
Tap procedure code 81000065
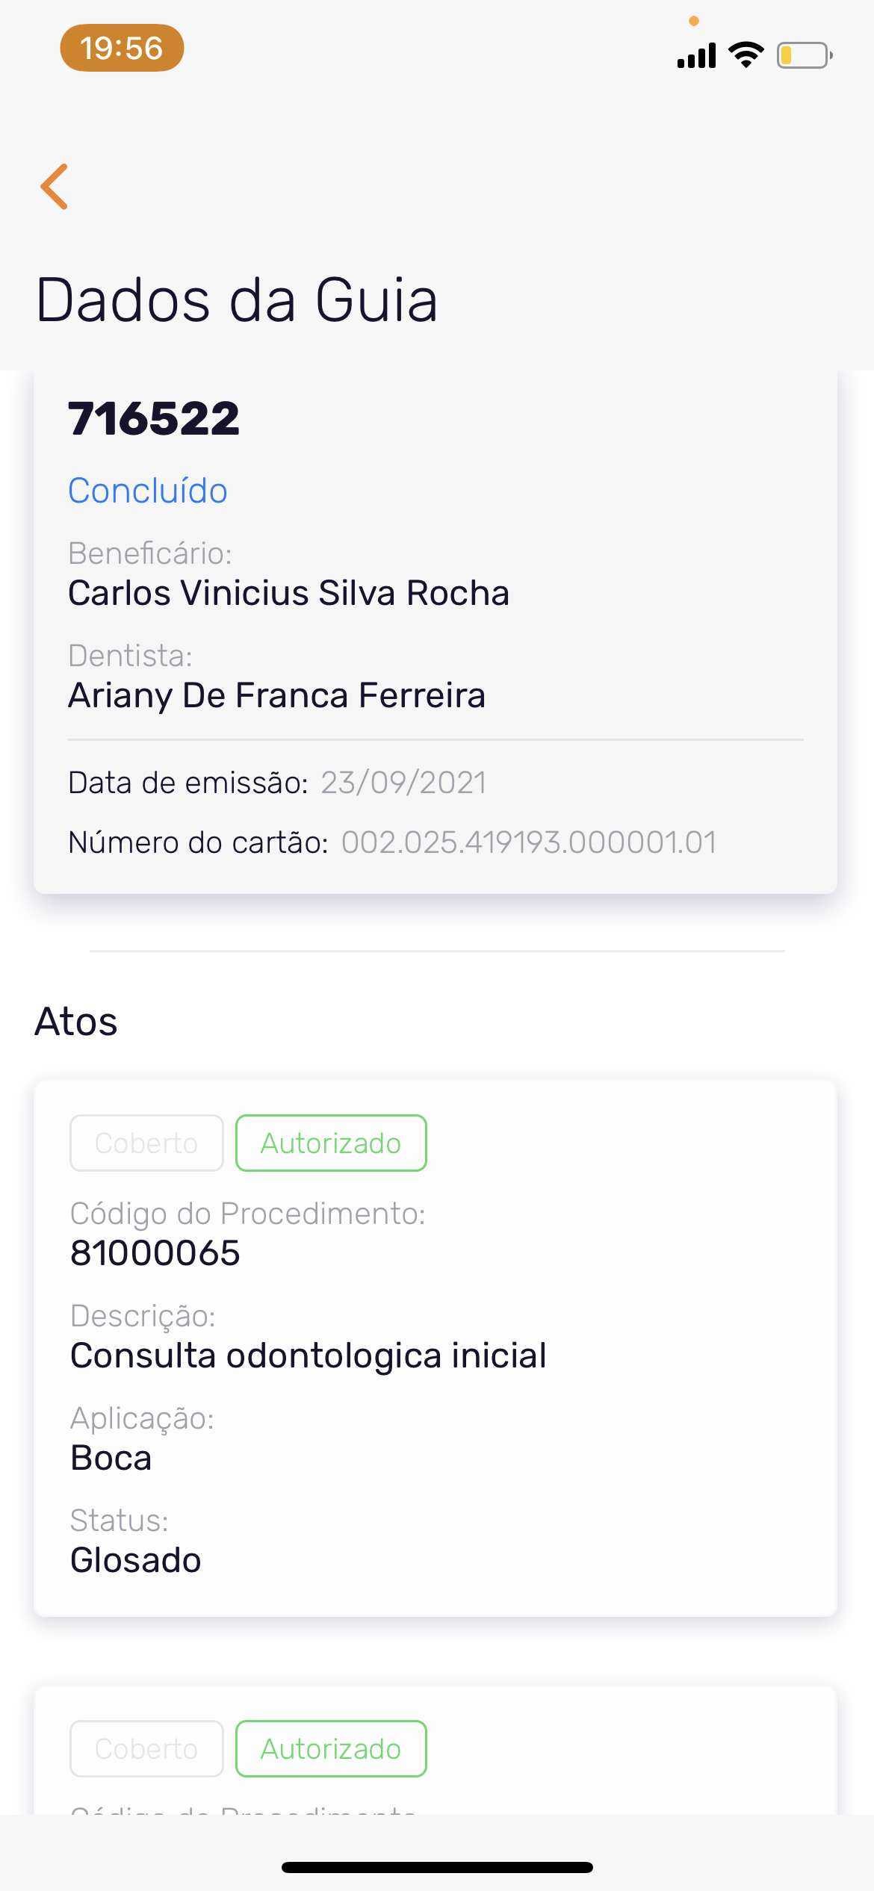tap(155, 1252)
